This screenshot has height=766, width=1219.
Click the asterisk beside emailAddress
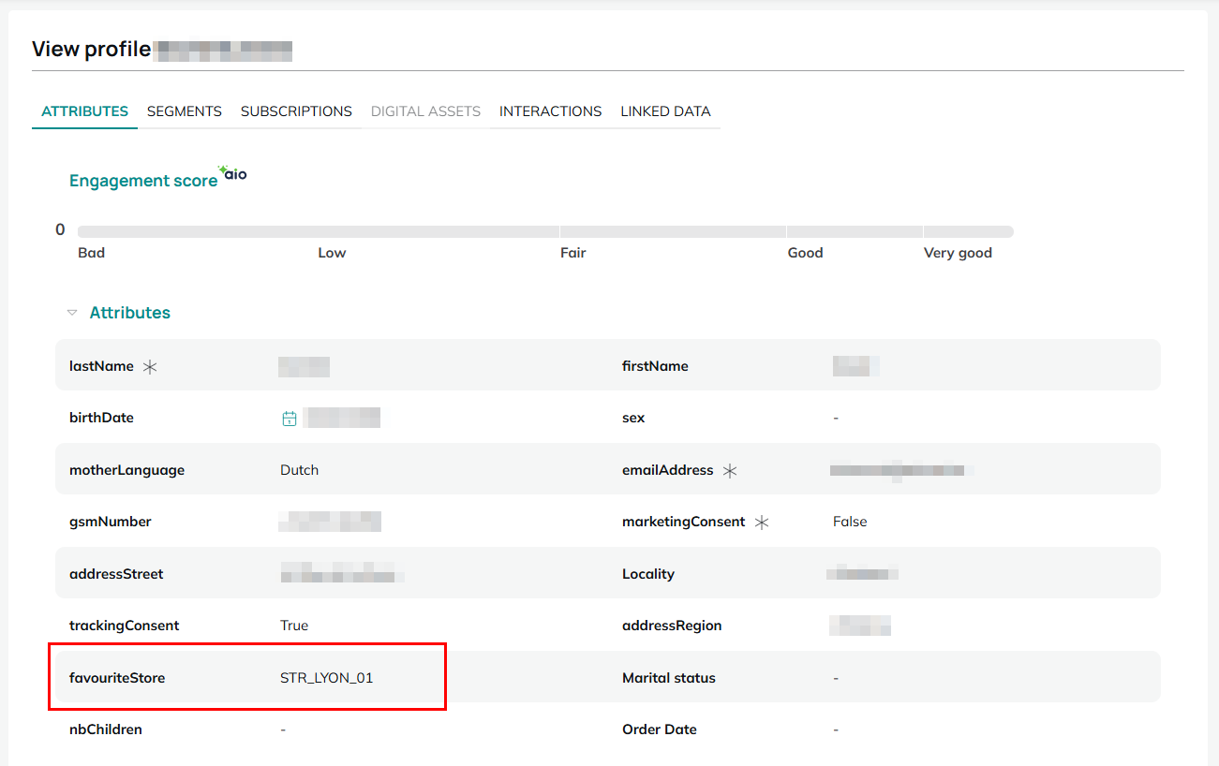[730, 471]
